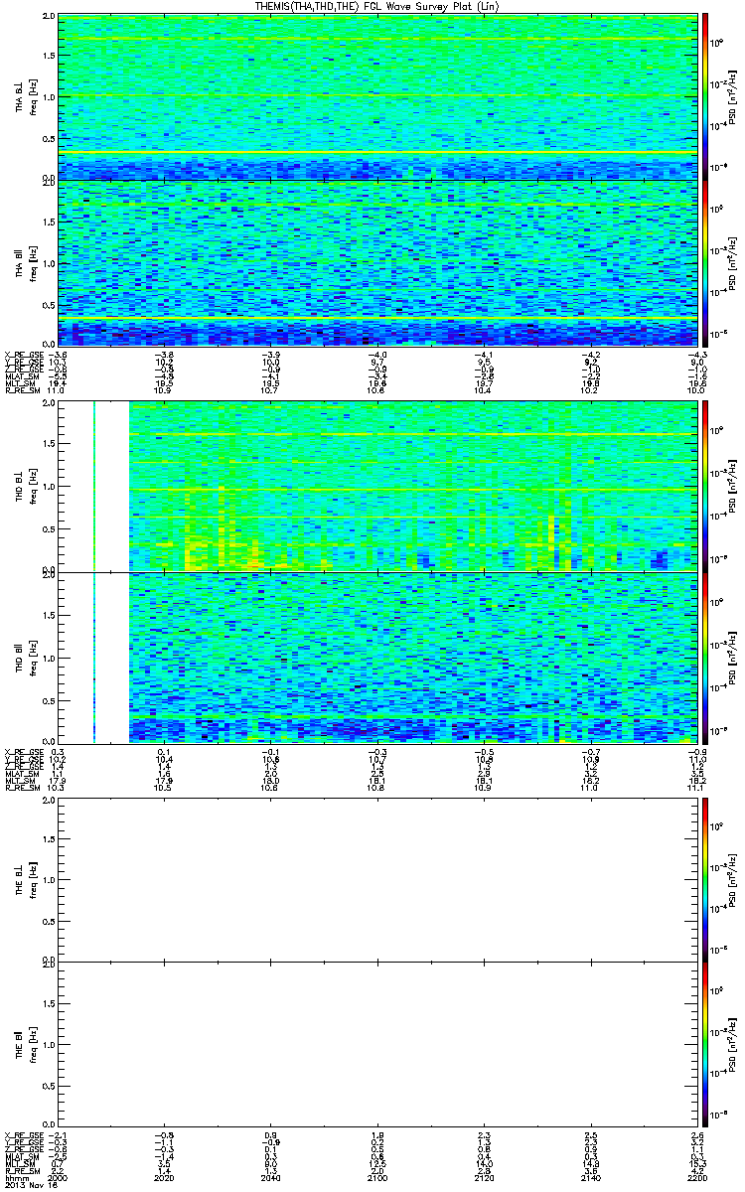Click the 2100 time tick label
Image resolution: width=745 pixels, height=1192 pixels.
tap(377, 1178)
